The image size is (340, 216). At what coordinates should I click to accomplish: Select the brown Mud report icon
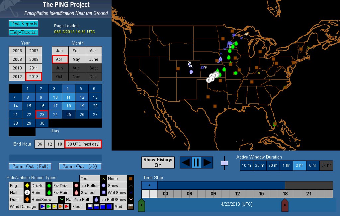[130, 206]
